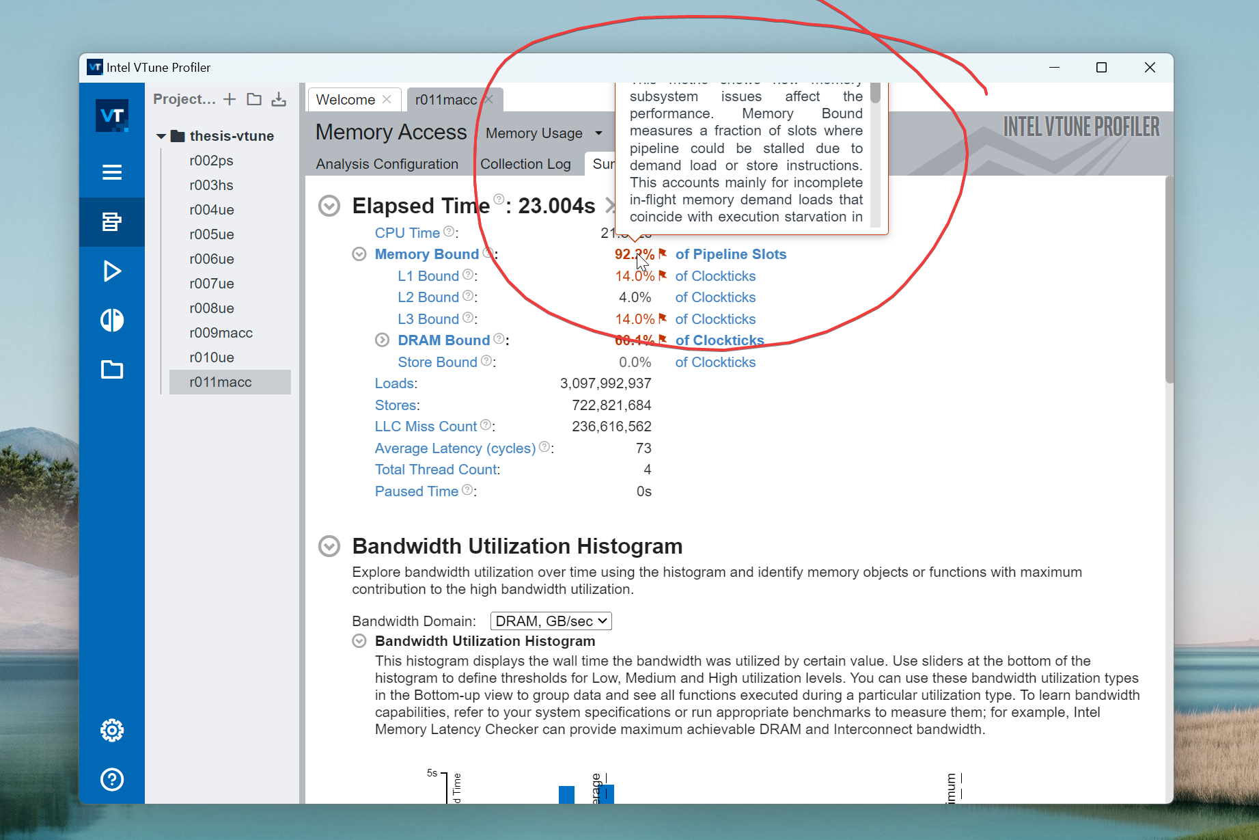Viewport: 1259px width, 840px height.
Task: Select result r011macc in project tree
Action: click(x=230, y=382)
